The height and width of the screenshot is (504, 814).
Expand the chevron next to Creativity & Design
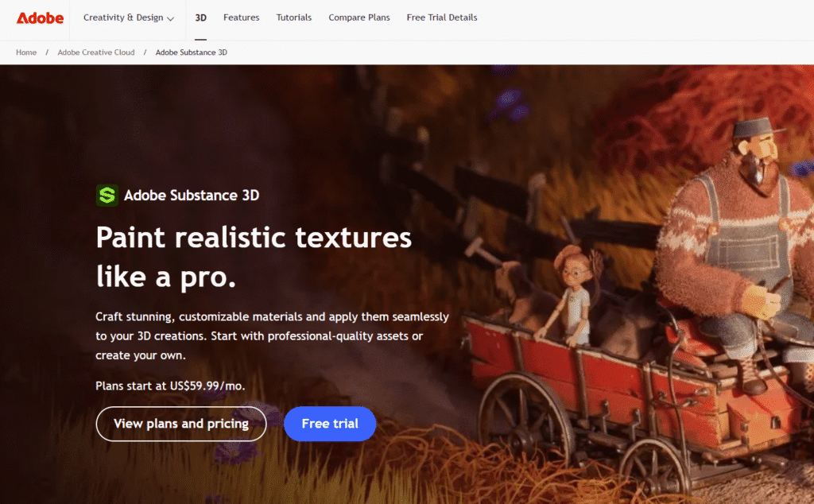tap(172, 17)
